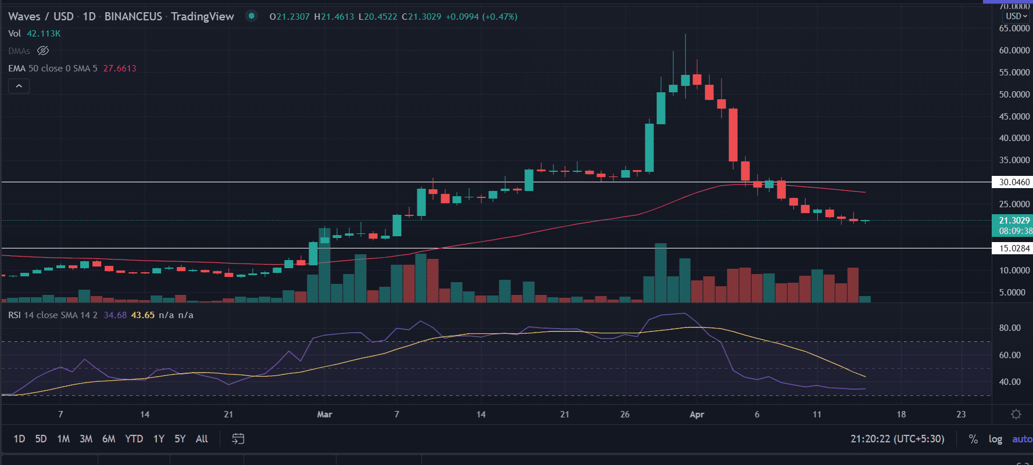Select the 5Y time range
Viewport: 1033px width, 465px height.
coord(180,439)
